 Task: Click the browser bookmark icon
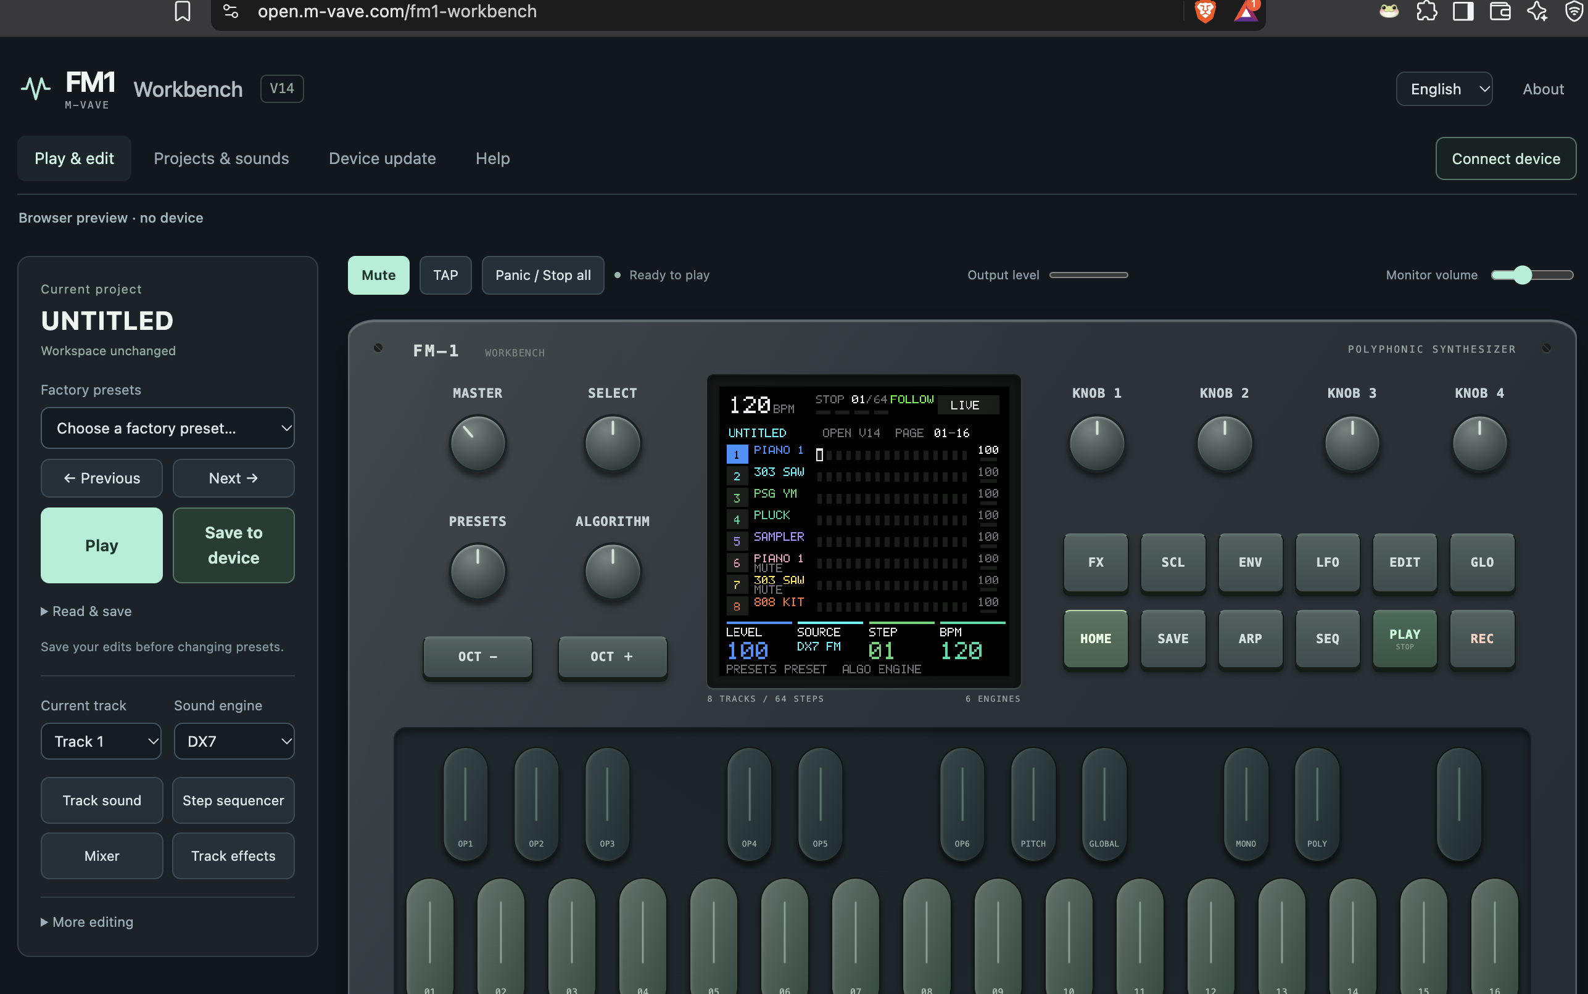coord(182,11)
